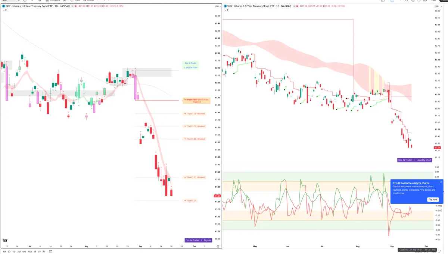
Task: Click the T2 at 81.71 Booked label
Action: tap(195, 126)
